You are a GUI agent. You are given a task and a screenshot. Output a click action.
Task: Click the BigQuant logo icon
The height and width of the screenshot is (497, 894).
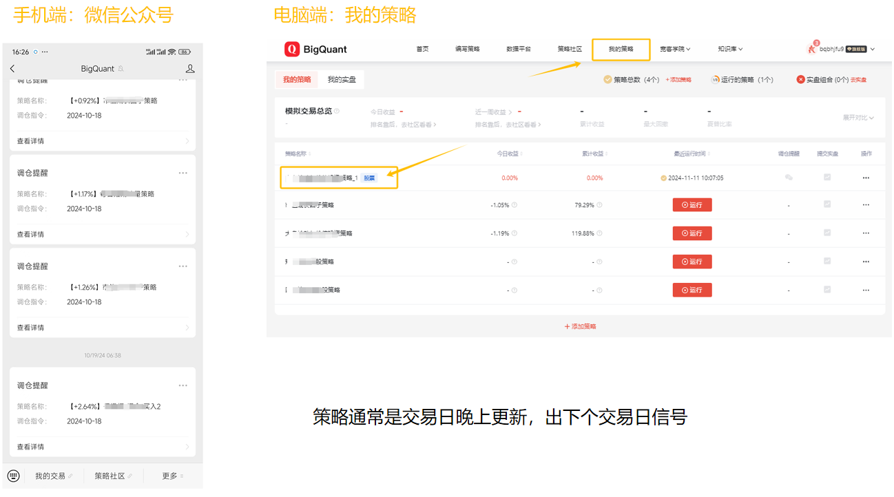[292, 49]
